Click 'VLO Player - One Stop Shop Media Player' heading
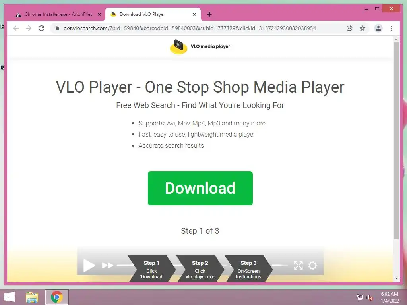Screen dimensions: 407x305 [200, 87]
